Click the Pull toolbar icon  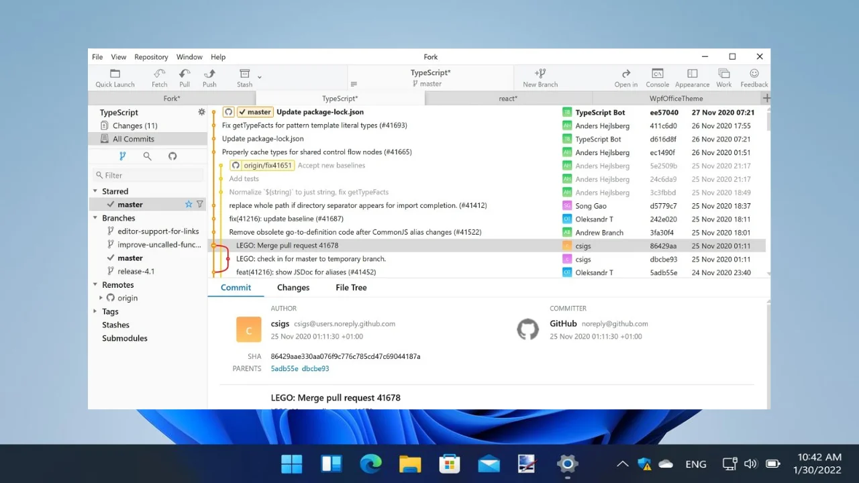[x=185, y=78]
